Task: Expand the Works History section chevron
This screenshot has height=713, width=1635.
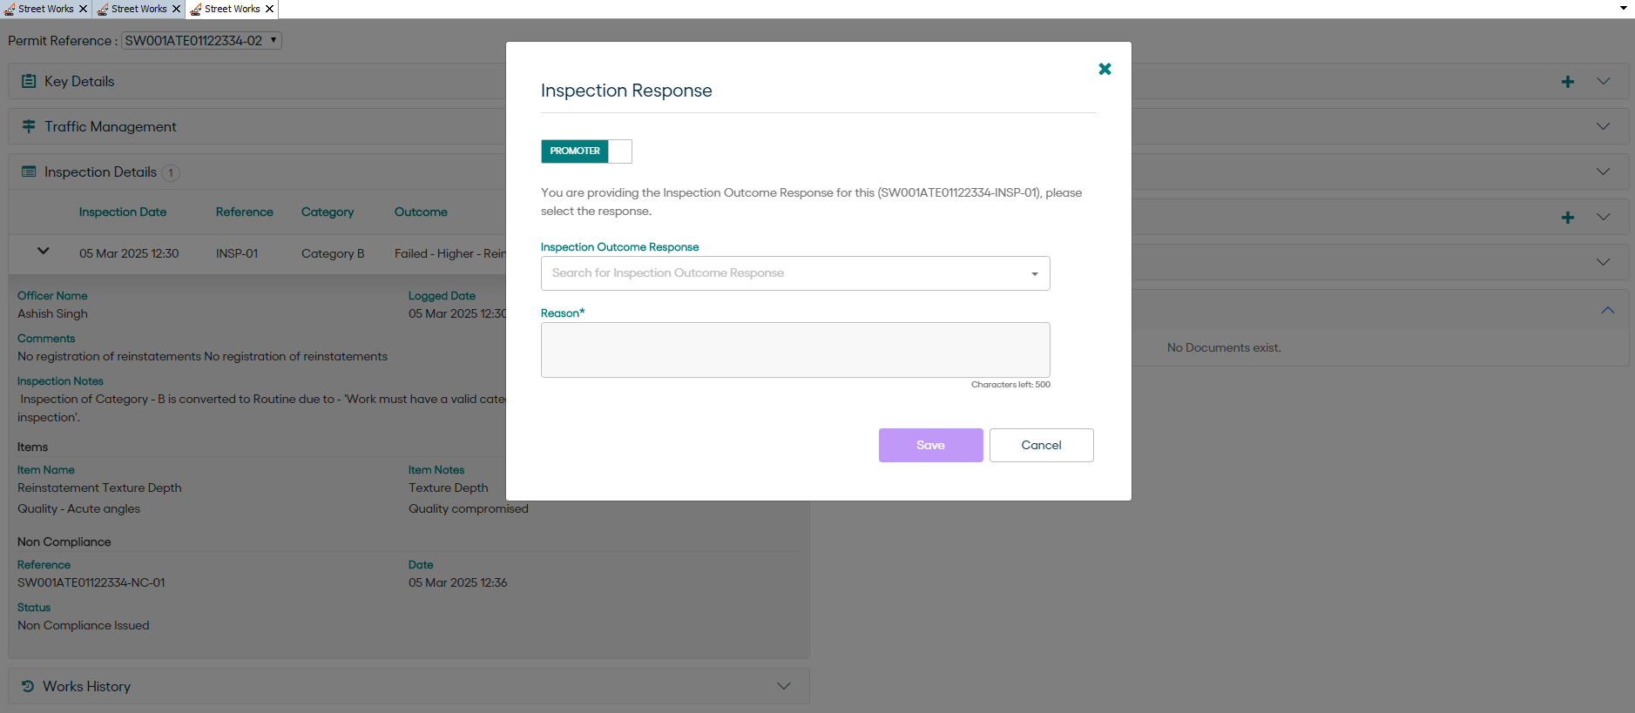Action: point(783,686)
